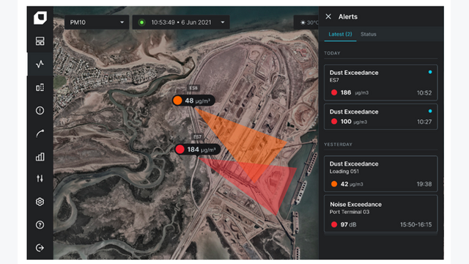Image resolution: width=469 pixels, height=264 pixels.
Task: Open the PM10 pollutant dropdown
Action: (97, 22)
